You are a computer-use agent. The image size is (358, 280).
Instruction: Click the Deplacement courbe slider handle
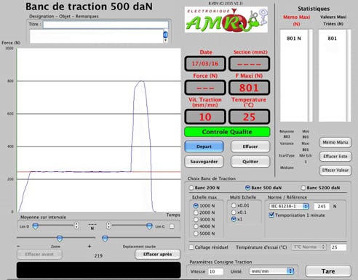click(105, 239)
